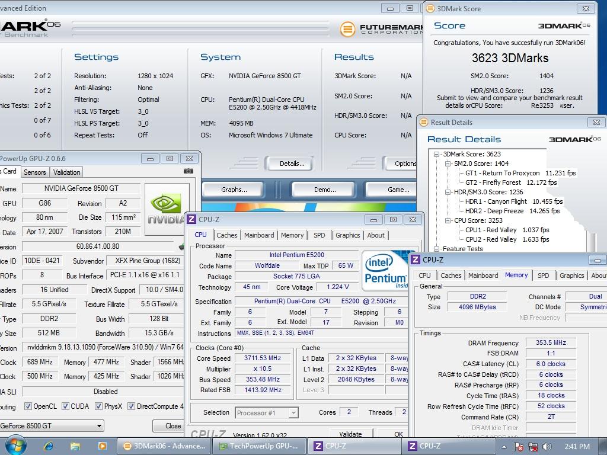Switch to the Validation tab in GPU-Z
This screenshot has height=455, width=607.
[x=66, y=172]
